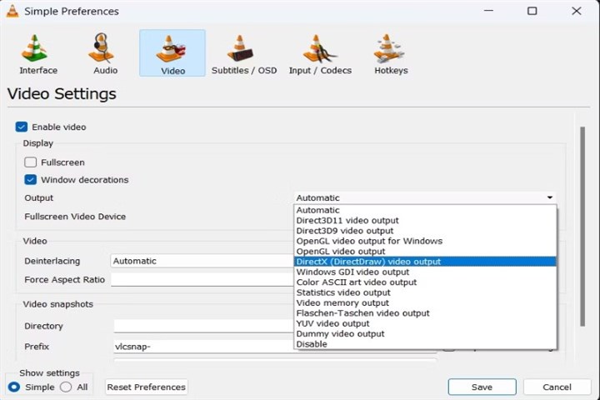Choose Flaschen-Taschen video output
The height and width of the screenshot is (400, 600).
point(425,313)
